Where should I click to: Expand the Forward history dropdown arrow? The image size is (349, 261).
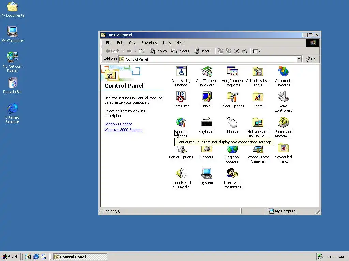(x=135, y=51)
